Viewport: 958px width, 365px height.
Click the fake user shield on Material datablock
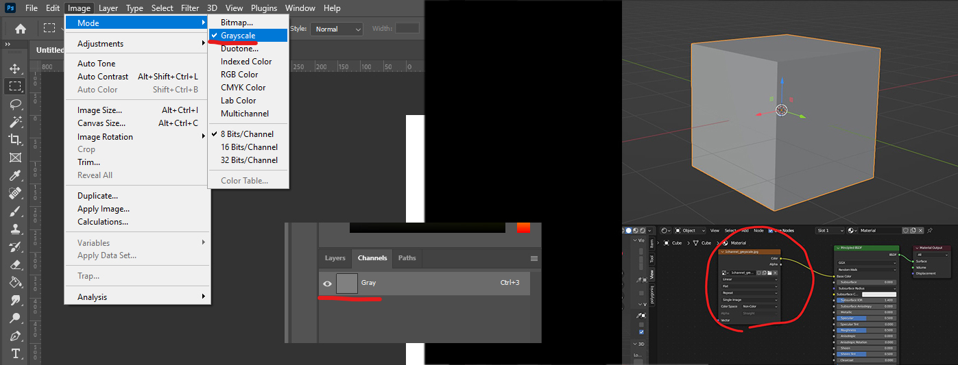pos(905,231)
